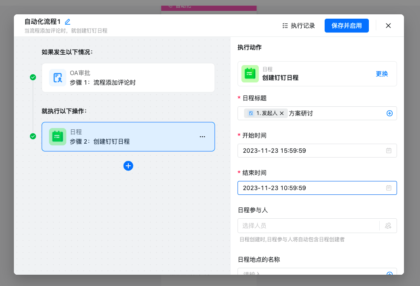
Task: Add a new step with the blue plus button
Action: click(x=128, y=166)
